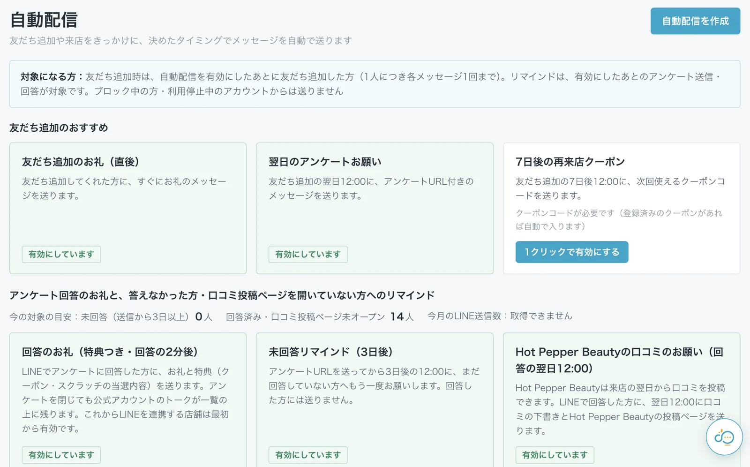Click 有効にしています on Hot Pepper Beauty card
This screenshot has width=750, height=467.
tap(555, 455)
